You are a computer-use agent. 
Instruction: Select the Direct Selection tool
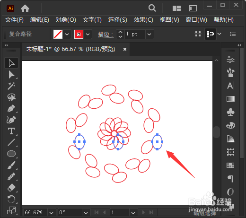[11, 75]
